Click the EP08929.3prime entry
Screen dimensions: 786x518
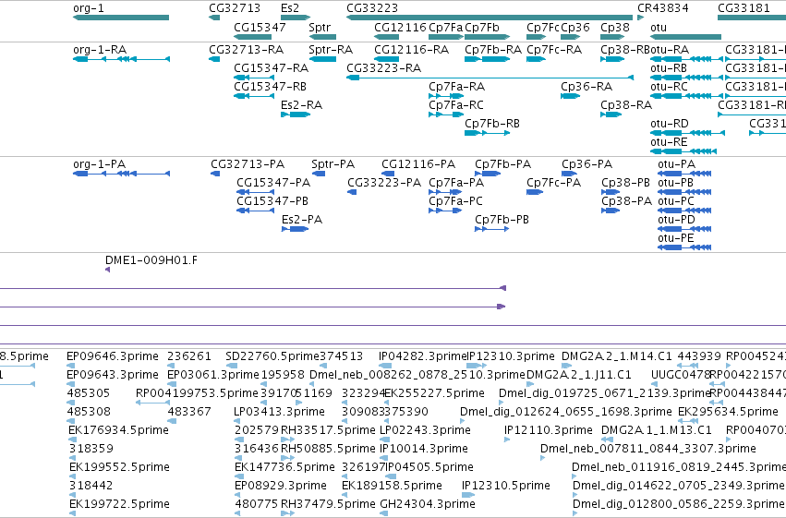[x=281, y=485]
